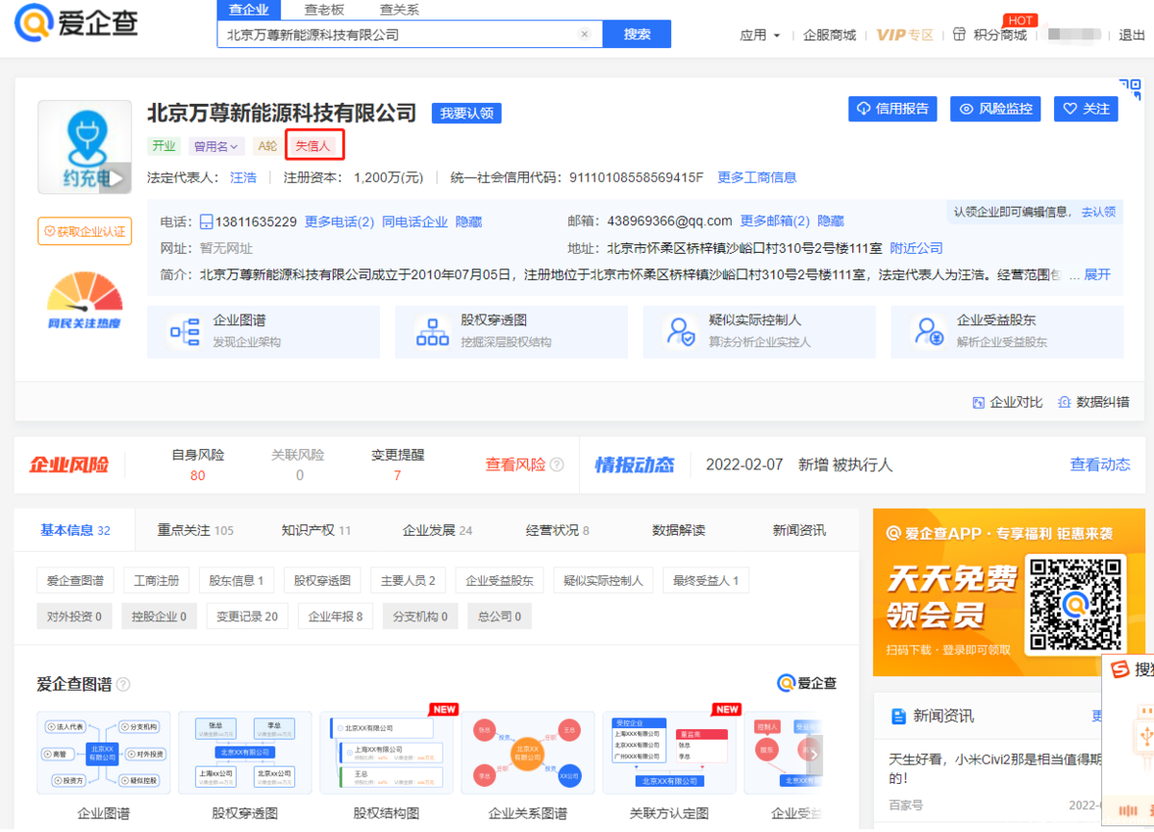Image resolution: width=1154 pixels, height=832 pixels.
Task: Click the 积分商城 shop icon
Action: click(x=959, y=35)
